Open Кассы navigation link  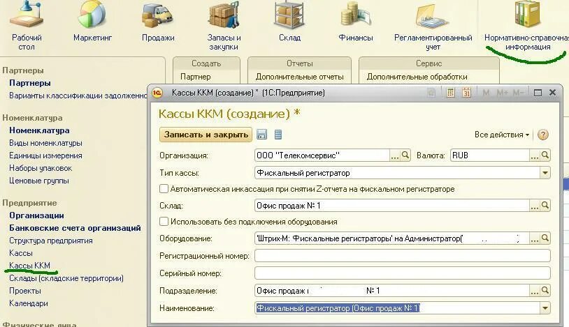(21, 253)
